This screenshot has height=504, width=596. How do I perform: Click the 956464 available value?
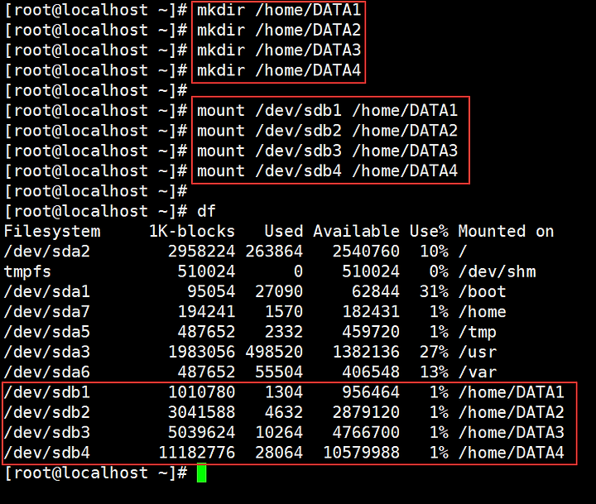coord(371,392)
